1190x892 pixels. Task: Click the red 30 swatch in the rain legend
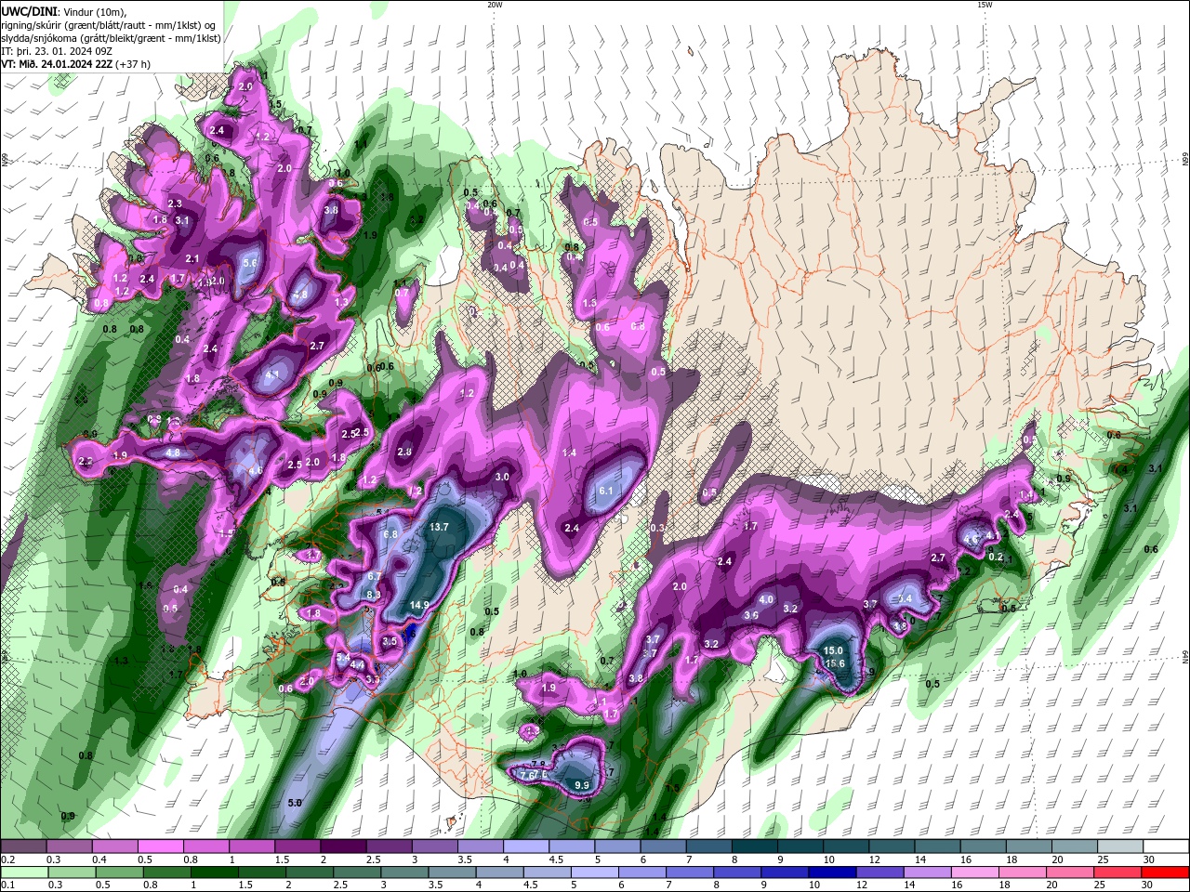click(x=1167, y=872)
